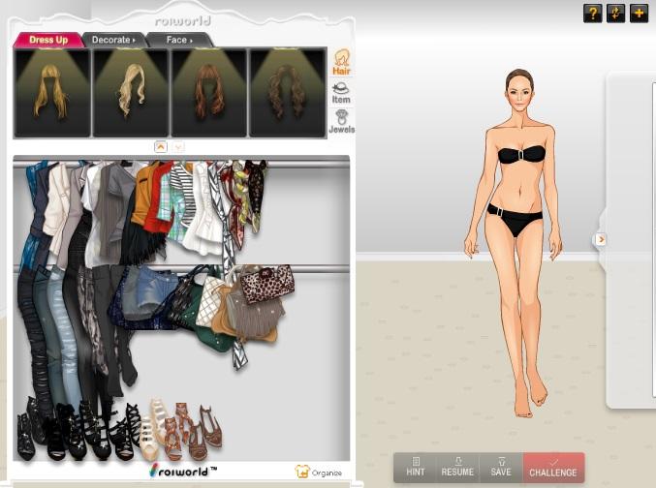The height and width of the screenshot is (488, 656).
Task: Click the Hint button
Action: [x=416, y=467]
